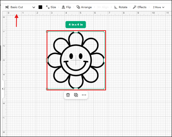This screenshot has height=137, width=172.
Task: Select the smiley flower image on canvas
Action: (x=76, y=60)
